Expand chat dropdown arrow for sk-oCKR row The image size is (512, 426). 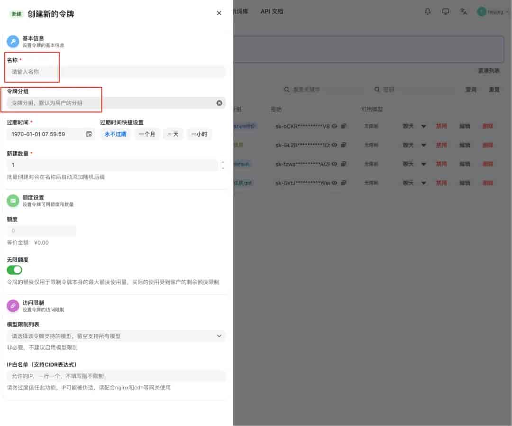click(423, 127)
